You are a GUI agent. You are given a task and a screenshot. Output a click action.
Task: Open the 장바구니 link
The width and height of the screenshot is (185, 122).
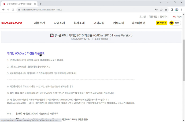pos(164,17)
